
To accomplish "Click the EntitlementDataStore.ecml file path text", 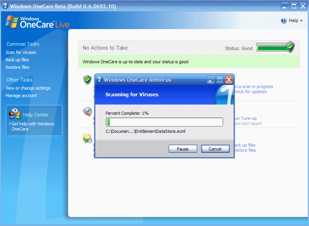I will pos(145,131).
